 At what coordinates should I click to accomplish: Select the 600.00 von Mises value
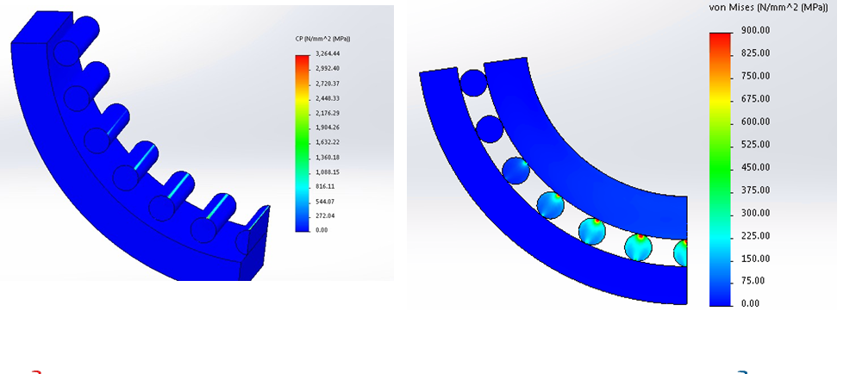[755, 122]
